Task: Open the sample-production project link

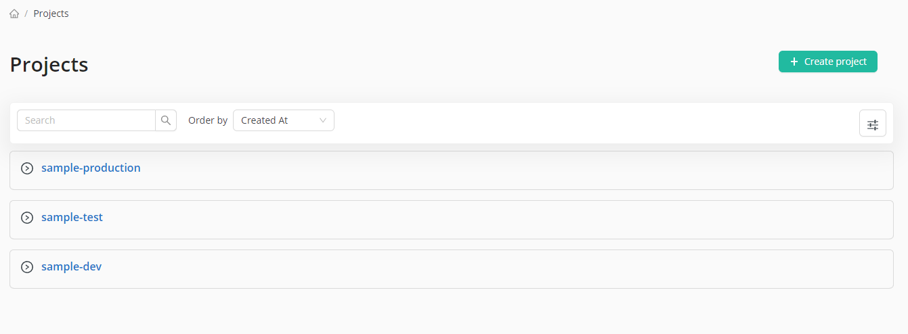Action: [91, 168]
